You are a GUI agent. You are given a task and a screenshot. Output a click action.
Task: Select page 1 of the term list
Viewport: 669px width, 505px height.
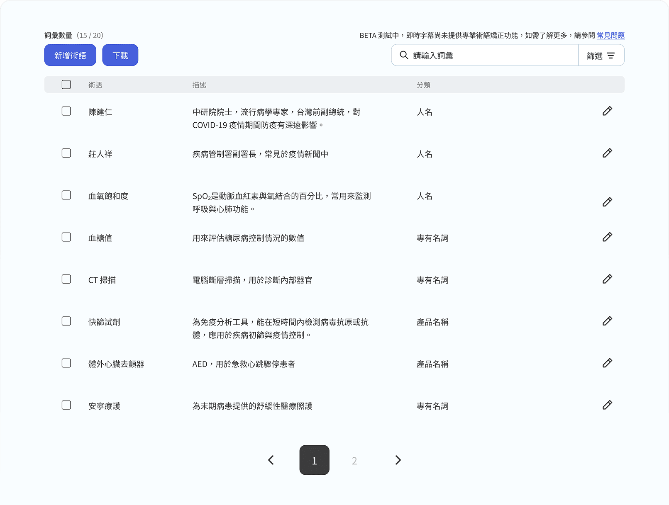314,460
